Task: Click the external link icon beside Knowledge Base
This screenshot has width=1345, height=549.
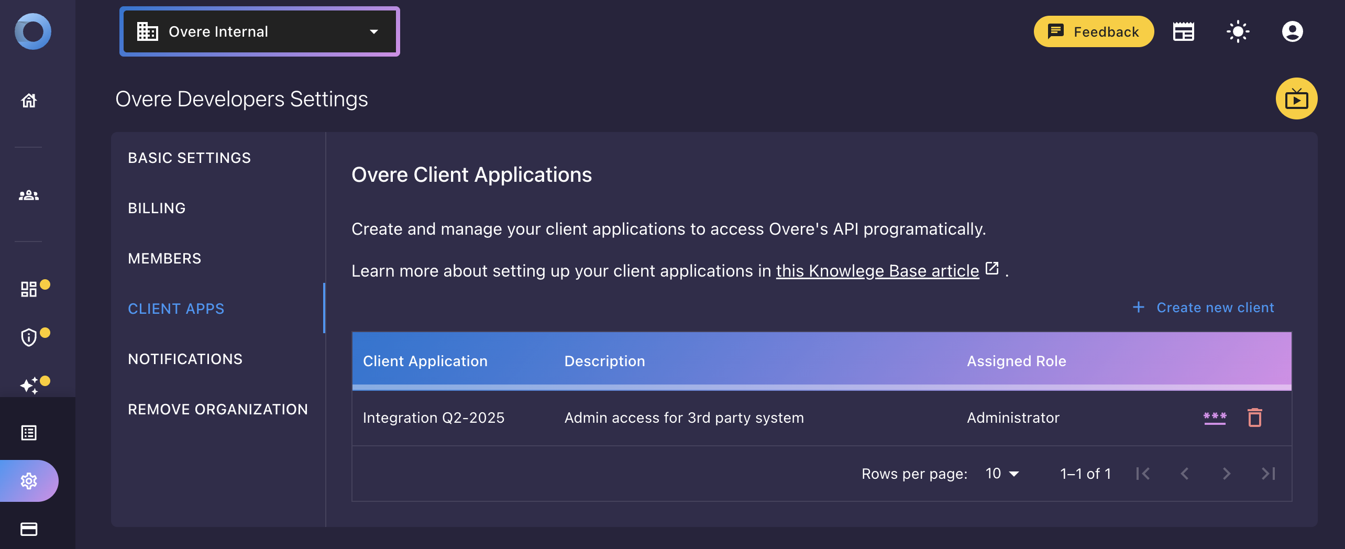Action: (992, 268)
